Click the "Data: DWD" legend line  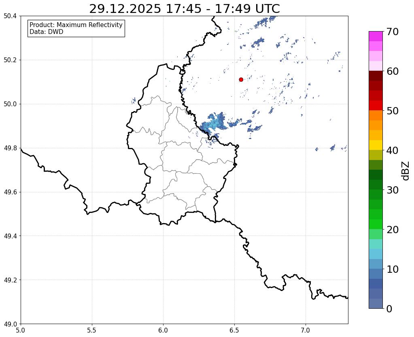click(x=46, y=32)
